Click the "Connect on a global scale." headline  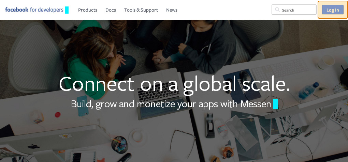(174, 84)
